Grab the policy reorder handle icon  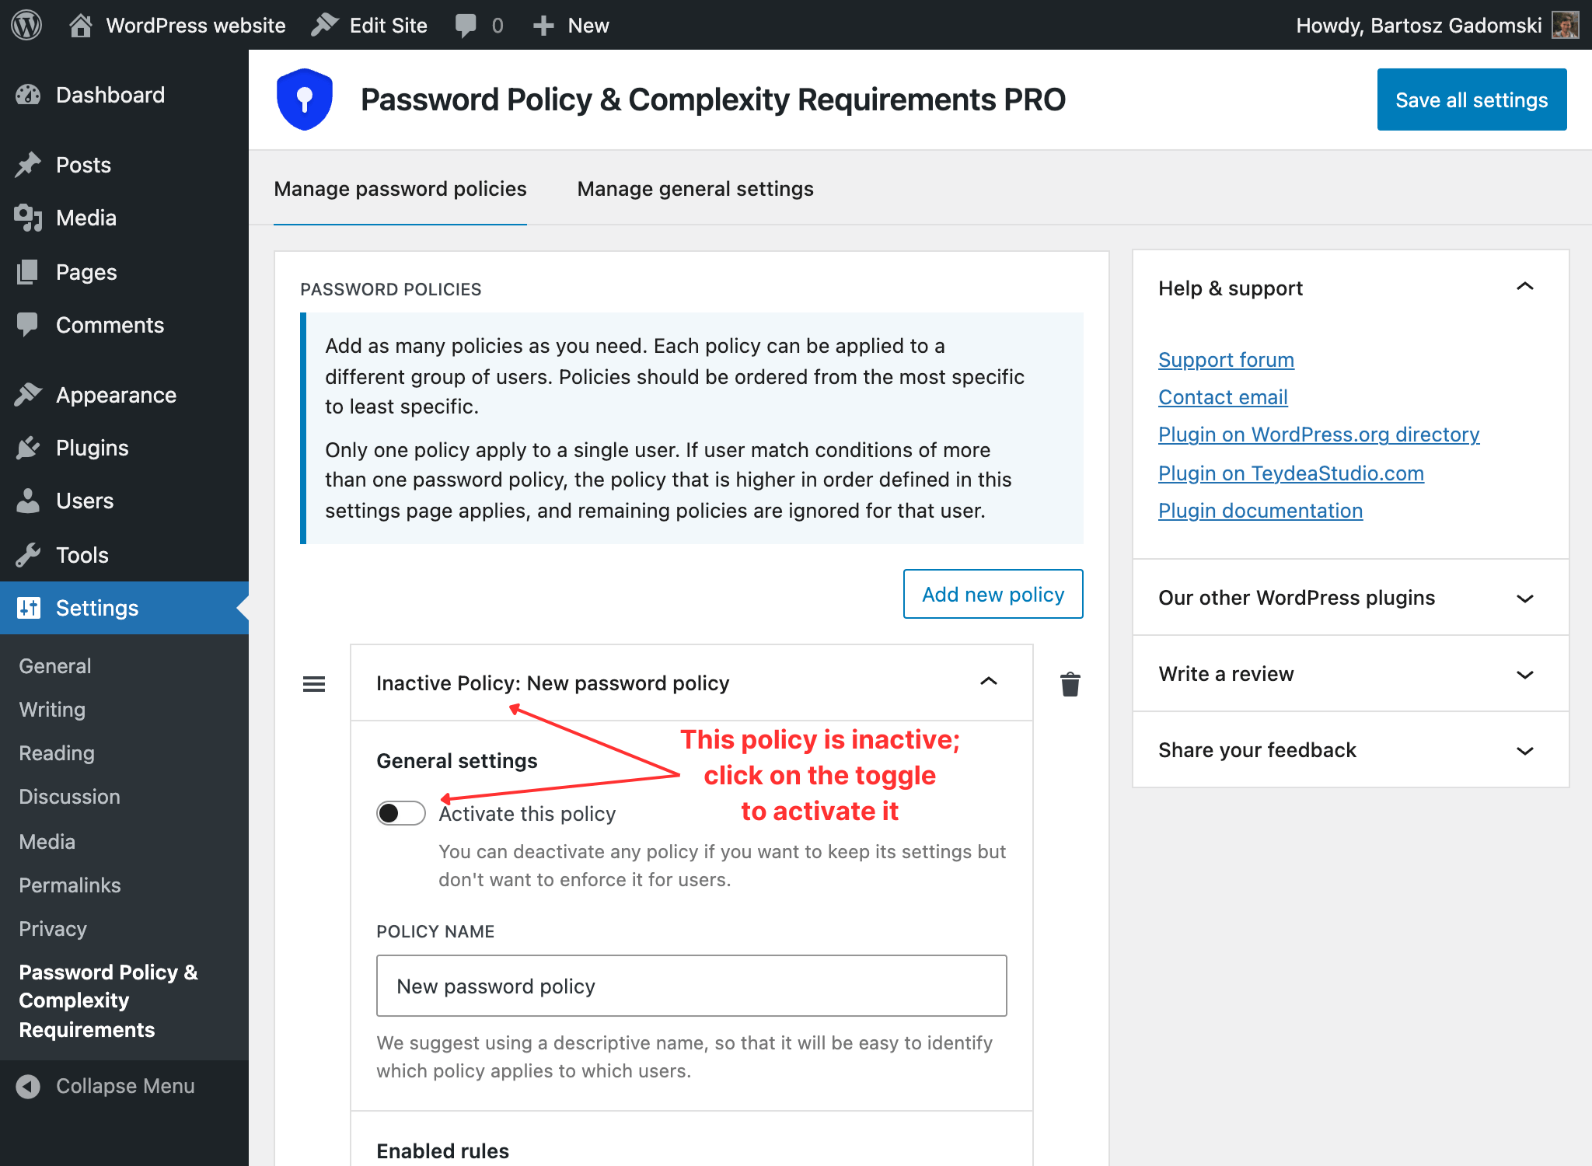click(x=314, y=684)
